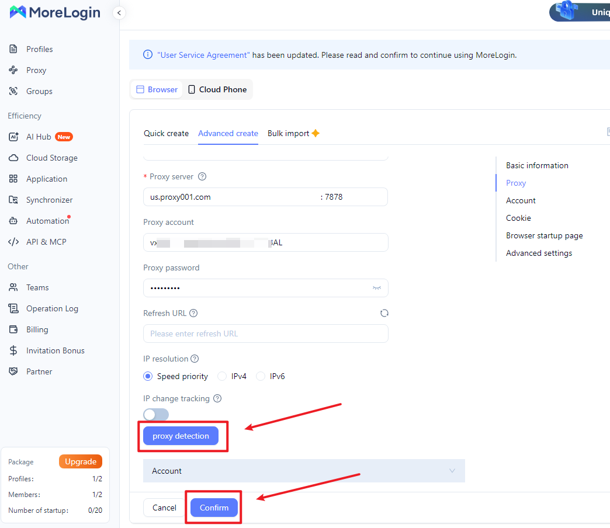This screenshot has width=610, height=528.
Task: Show the proxy password with the eye icon
Action: [377, 288]
